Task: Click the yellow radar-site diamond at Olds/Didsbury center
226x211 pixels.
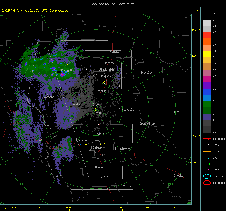Action: click(96, 109)
